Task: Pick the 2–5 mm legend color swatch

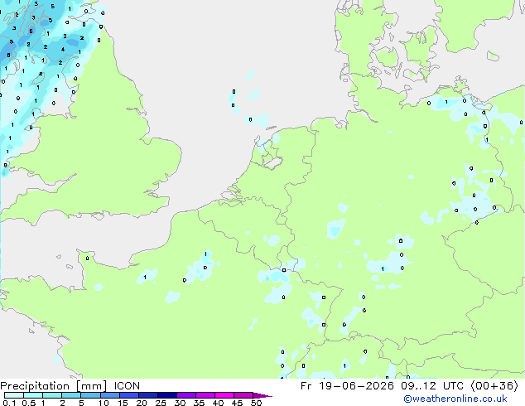Action: coord(71,395)
